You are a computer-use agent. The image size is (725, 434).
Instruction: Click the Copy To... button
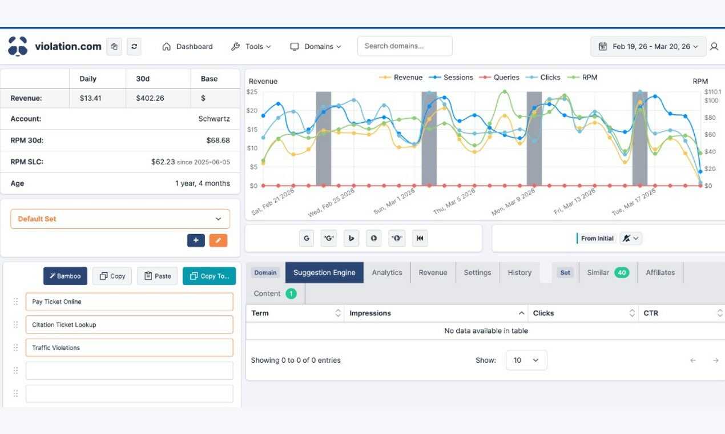209,276
